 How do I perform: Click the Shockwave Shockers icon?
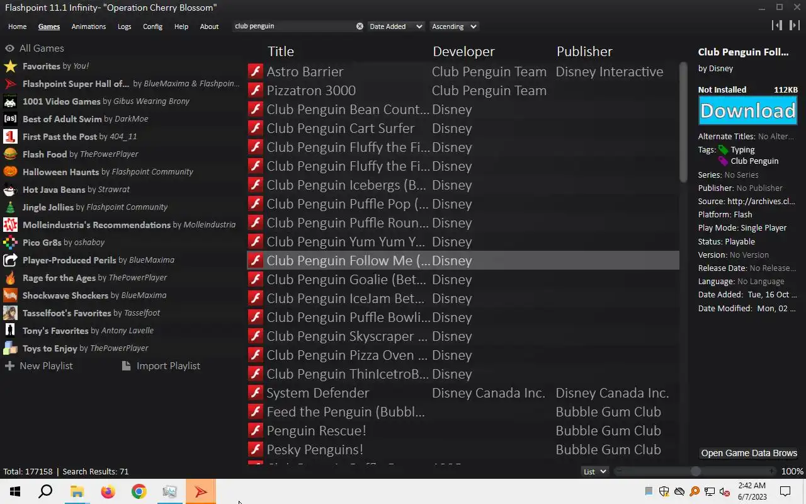tap(10, 295)
